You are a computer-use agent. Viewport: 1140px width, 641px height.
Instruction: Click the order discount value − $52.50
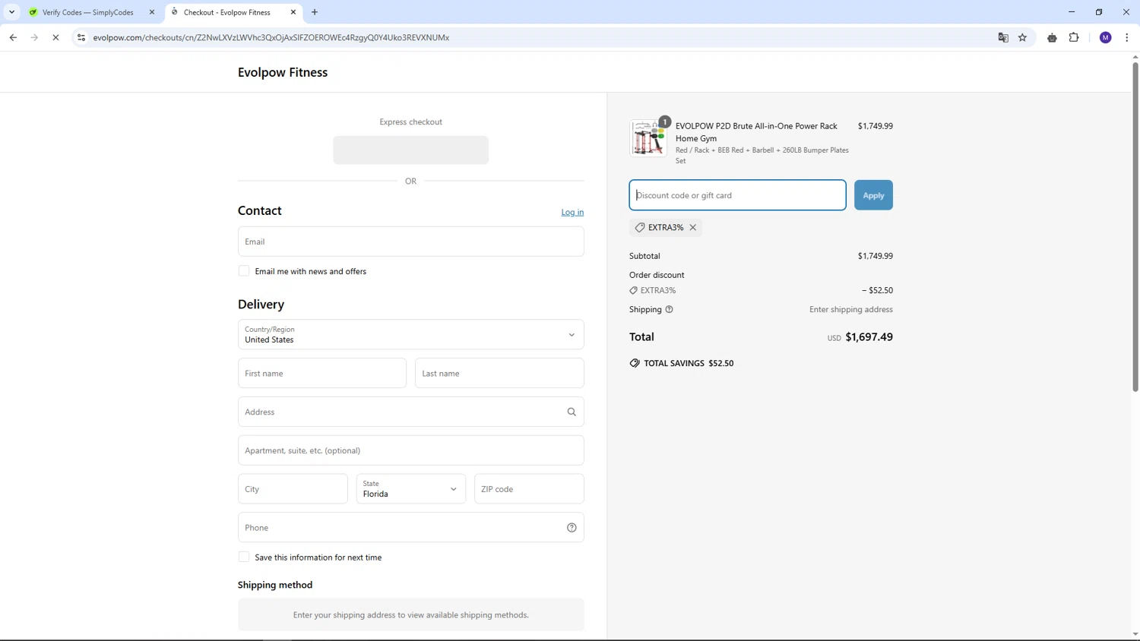pyautogui.click(x=877, y=290)
